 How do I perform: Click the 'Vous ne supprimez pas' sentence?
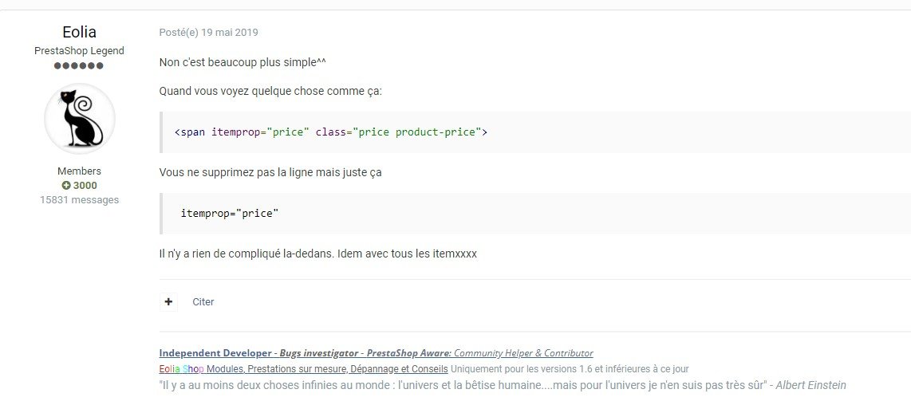pyautogui.click(x=270, y=172)
